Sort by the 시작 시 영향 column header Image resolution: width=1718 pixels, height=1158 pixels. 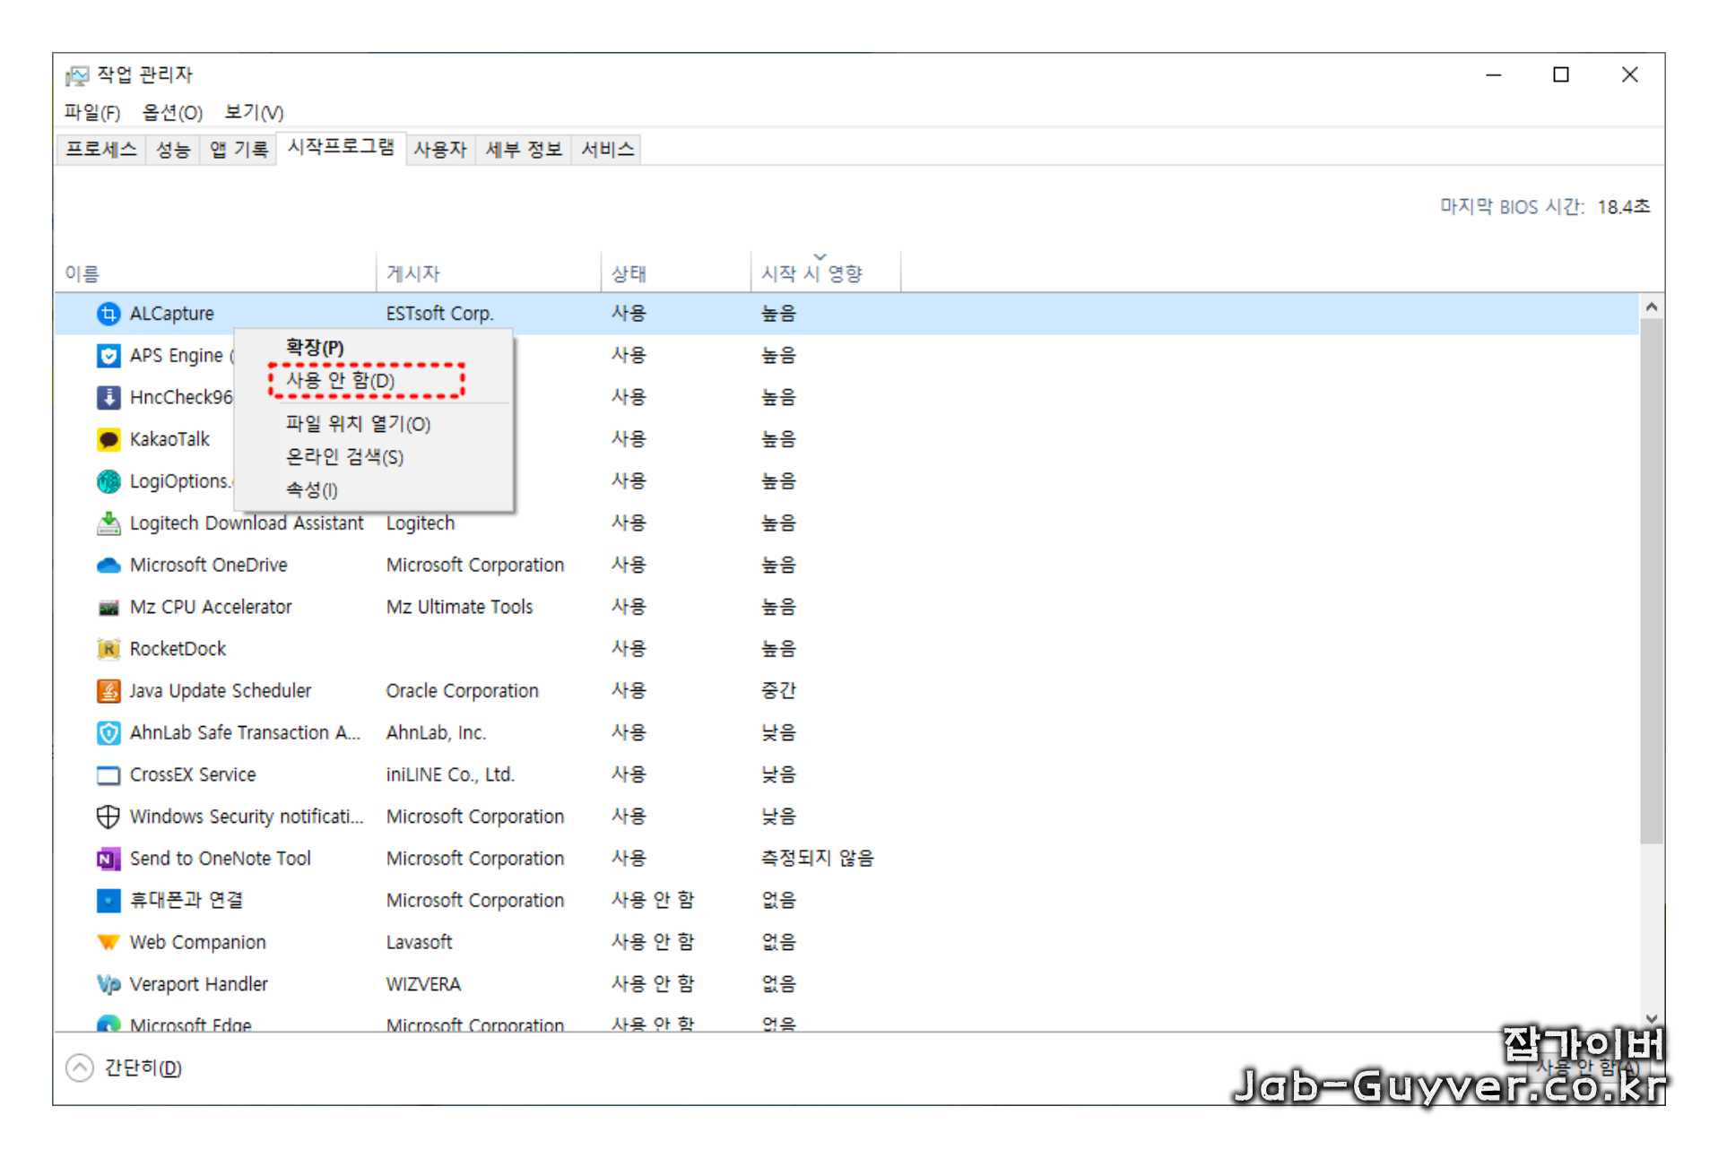826,274
